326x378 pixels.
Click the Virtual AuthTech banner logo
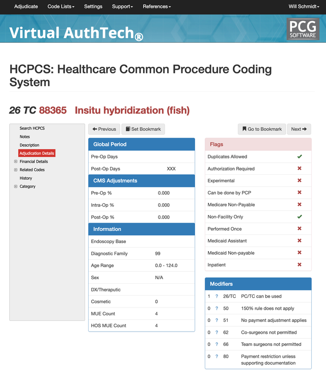click(76, 33)
